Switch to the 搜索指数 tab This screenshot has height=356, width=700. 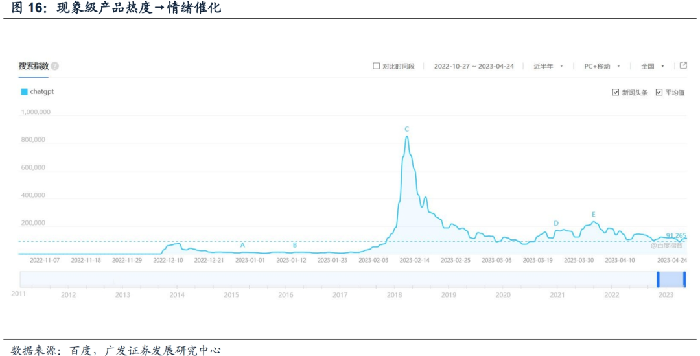(33, 66)
